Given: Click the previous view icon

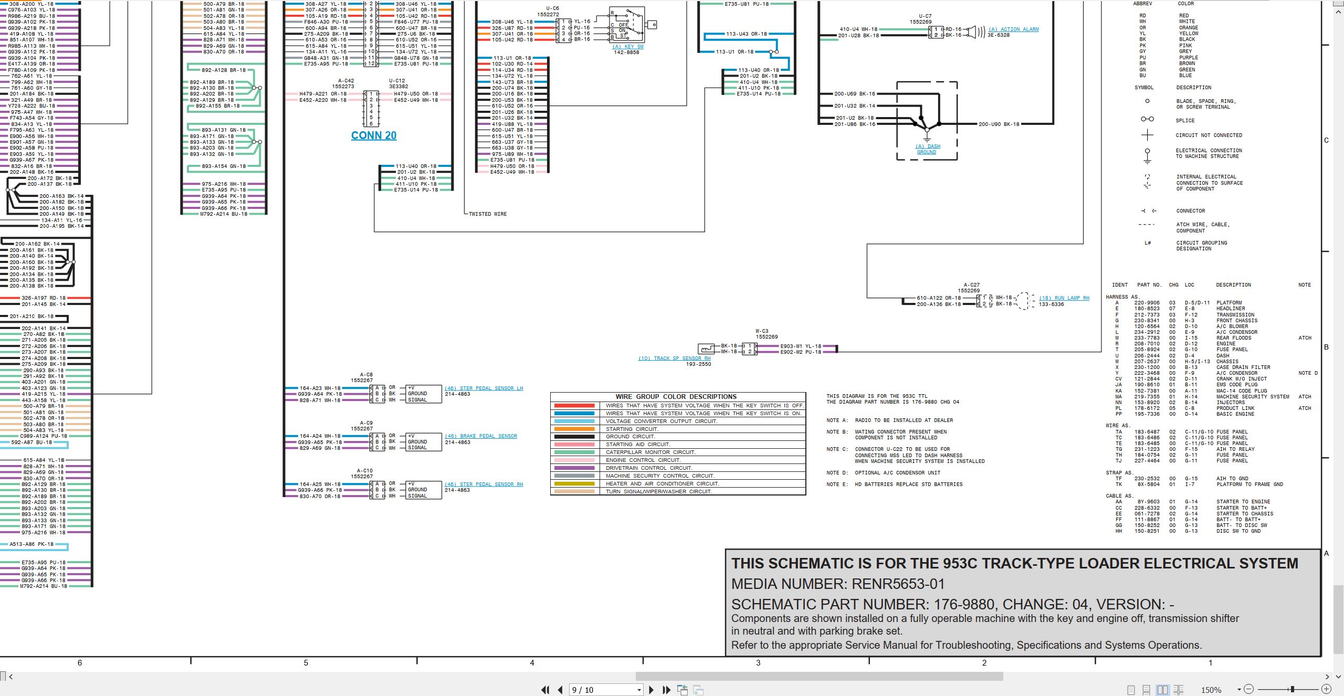Looking at the screenshot, I should click(x=682, y=690).
